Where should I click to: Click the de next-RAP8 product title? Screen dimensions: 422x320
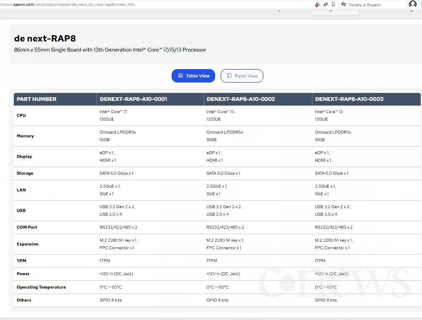tap(45, 38)
